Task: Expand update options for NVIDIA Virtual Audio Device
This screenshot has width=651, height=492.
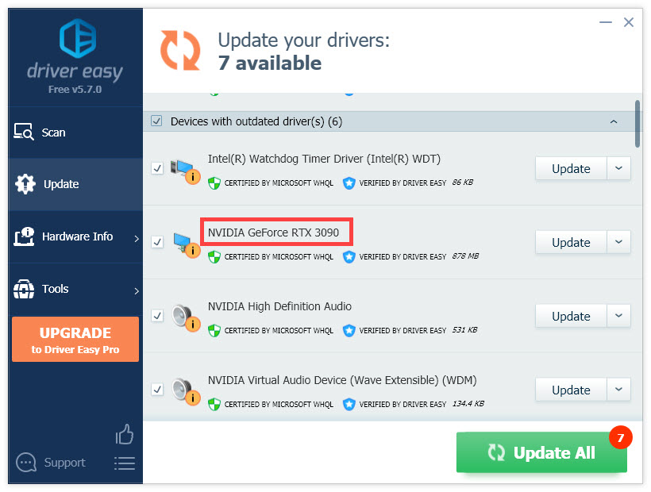Action: 618,390
